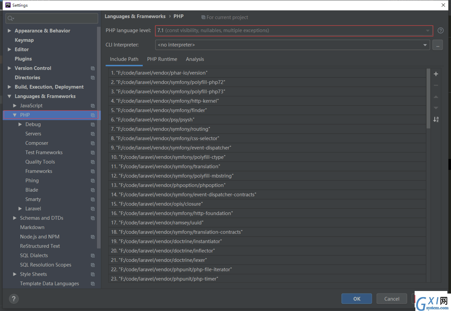Expand the Version Control section

[9, 68]
